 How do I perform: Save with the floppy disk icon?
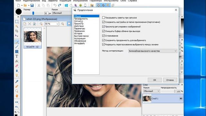pyautogui.click(x=32, y=5)
